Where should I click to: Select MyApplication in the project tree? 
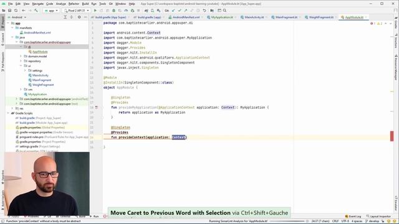click(37, 94)
